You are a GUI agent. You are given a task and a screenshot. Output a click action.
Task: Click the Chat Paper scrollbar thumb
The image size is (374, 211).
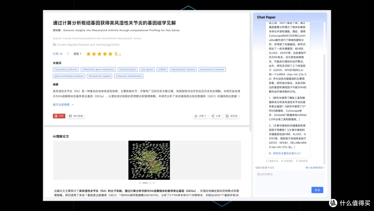(x=324, y=109)
